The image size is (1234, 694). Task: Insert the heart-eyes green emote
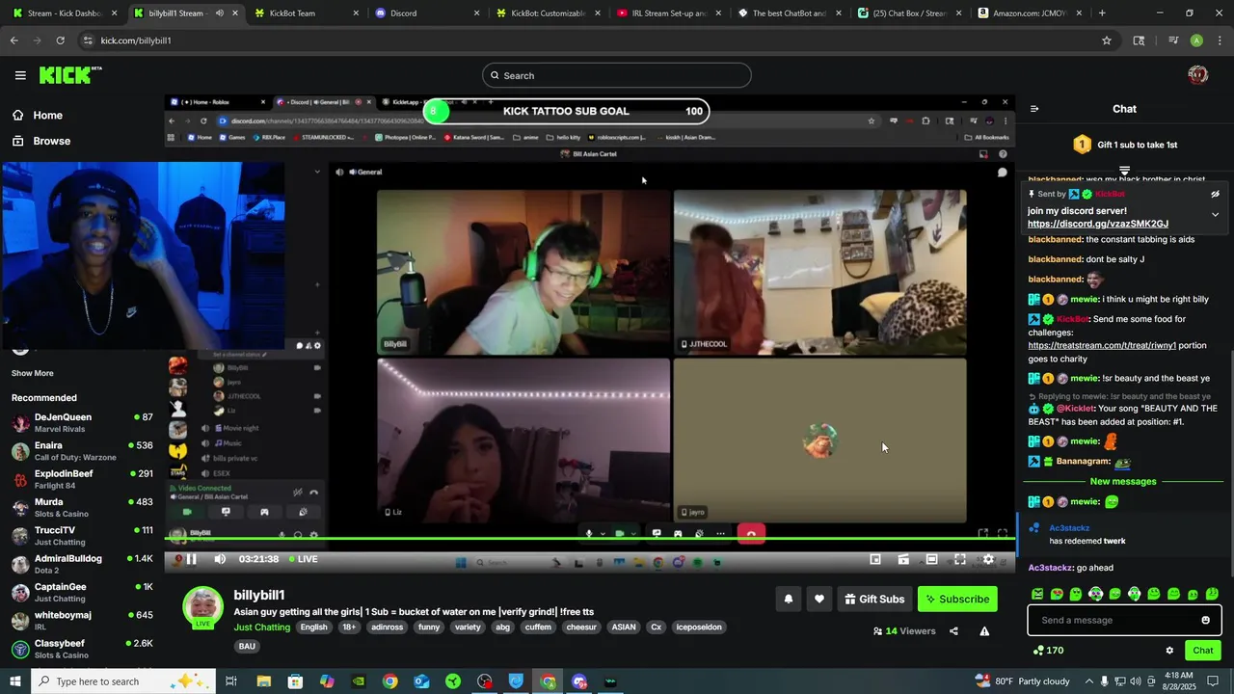(1057, 594)
